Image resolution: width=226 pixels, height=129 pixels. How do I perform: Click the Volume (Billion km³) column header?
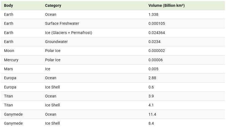click(166, 5)
